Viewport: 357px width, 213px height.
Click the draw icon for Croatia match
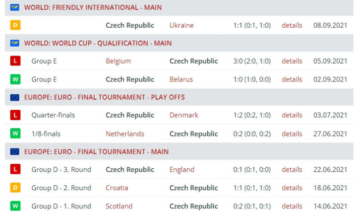(x=15, y=188)
